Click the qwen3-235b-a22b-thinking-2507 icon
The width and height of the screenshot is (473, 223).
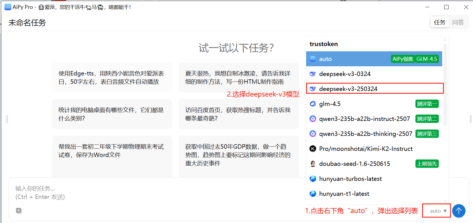313,134
